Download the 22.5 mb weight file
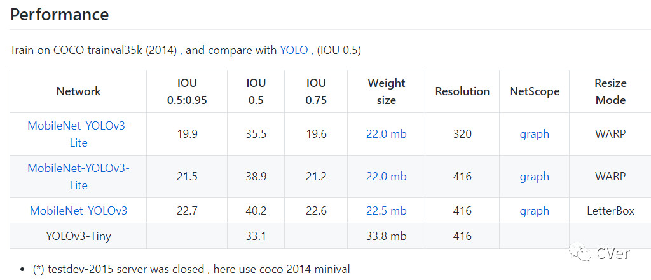The height and width of the screenshot is (280, 651). pyautogui.click(x=386, y=211)
